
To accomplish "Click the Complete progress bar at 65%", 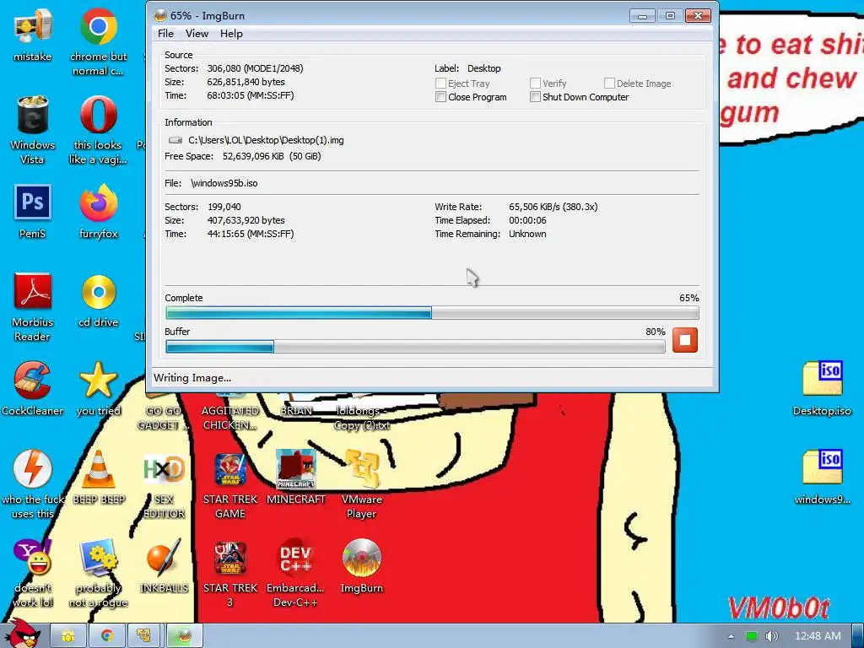I will click(432, 313).
